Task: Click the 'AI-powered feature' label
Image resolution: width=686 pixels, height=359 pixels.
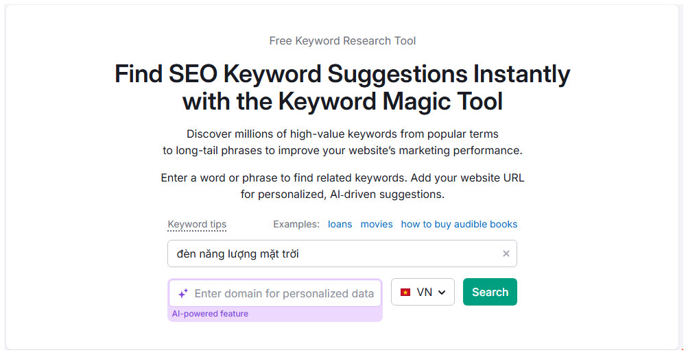Action: [210, 314]
